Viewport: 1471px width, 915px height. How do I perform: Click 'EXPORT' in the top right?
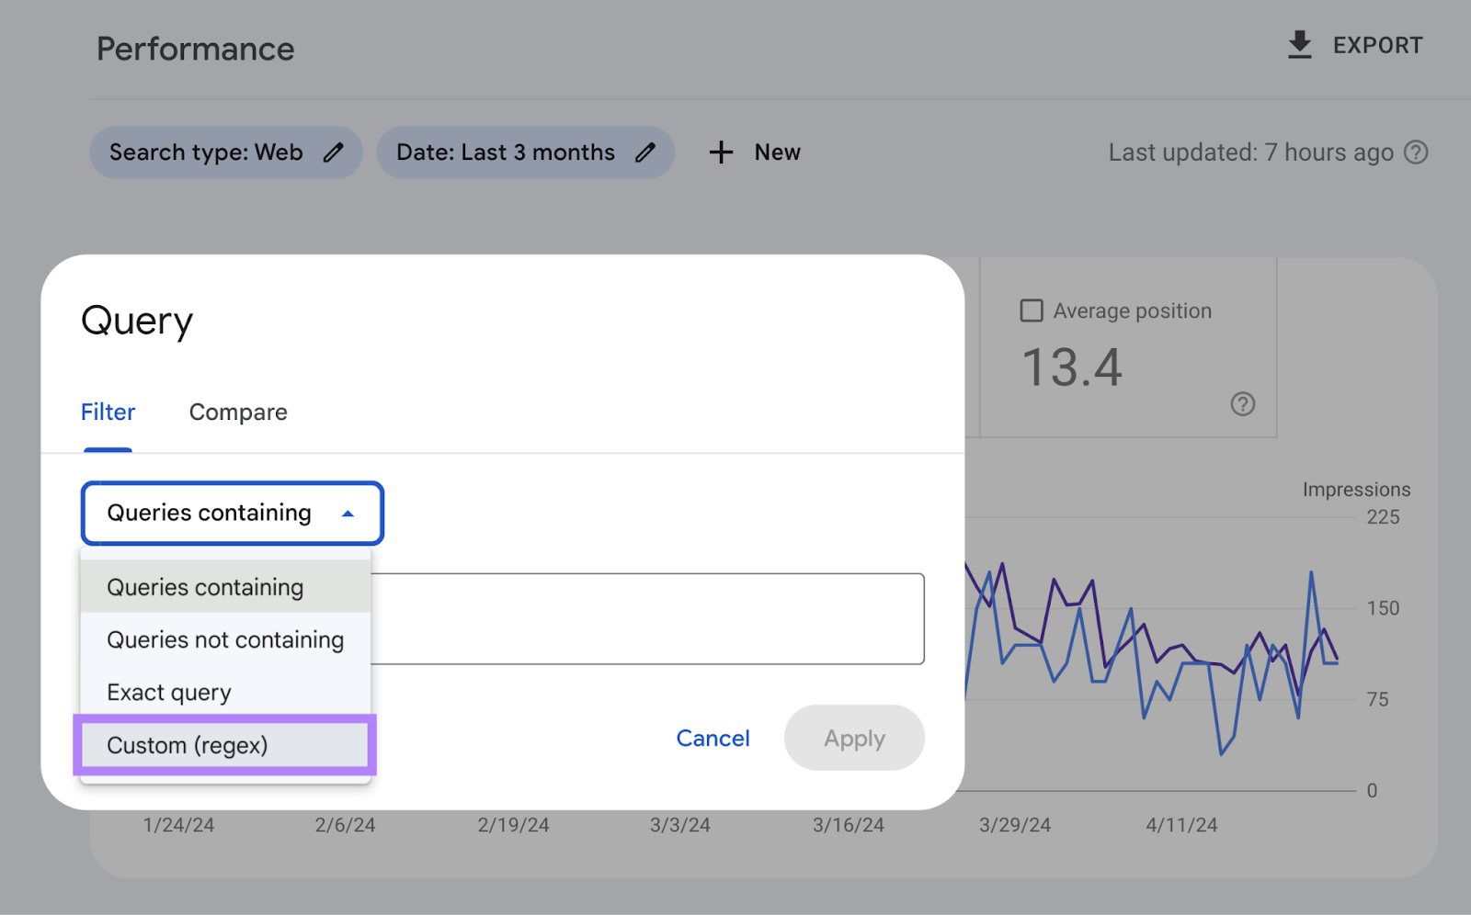[1377, 44]
